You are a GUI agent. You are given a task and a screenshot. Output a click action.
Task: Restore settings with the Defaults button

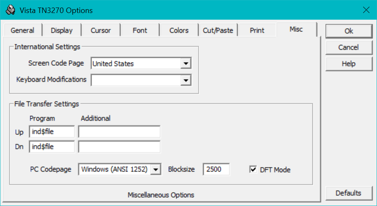click(x=348, y=193)
